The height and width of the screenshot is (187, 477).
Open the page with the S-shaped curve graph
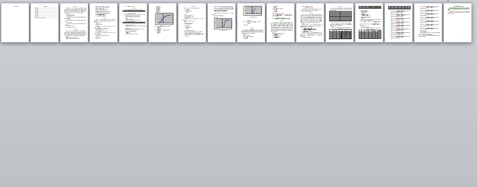pos(222,23)
